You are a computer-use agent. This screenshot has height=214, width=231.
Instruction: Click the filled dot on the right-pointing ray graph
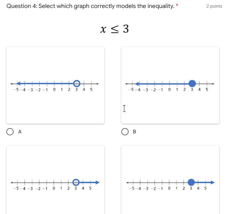point(191,182)
